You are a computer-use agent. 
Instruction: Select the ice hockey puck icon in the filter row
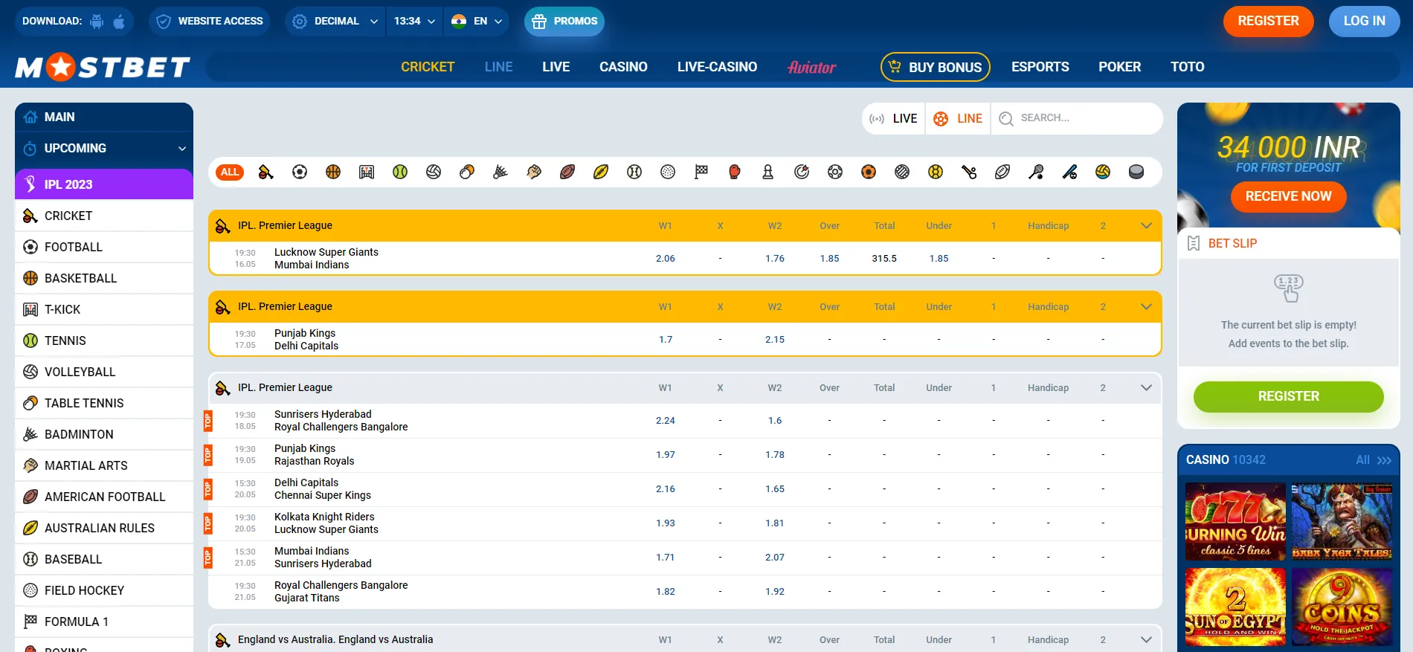(1136, 172)
